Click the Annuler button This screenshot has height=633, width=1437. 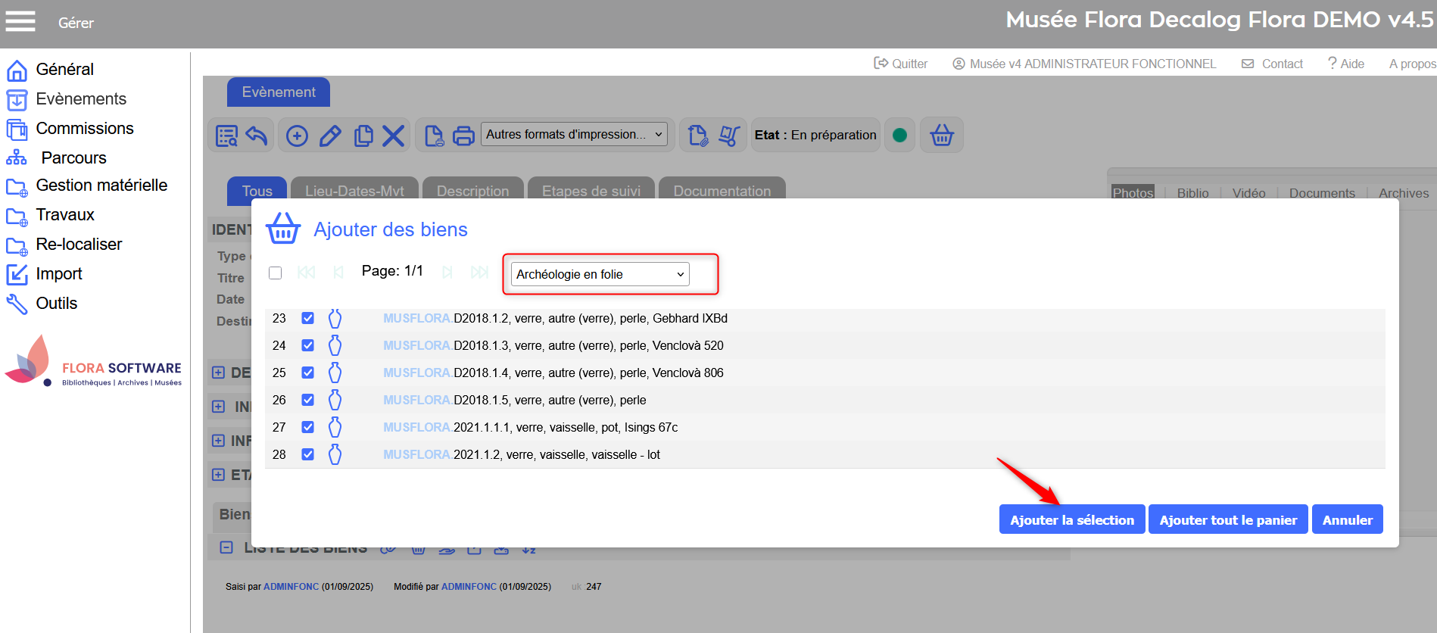pos(1347,519)
